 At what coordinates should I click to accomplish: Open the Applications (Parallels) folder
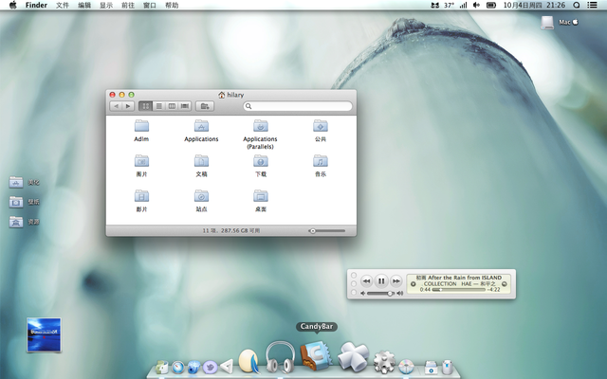click(x=260, y=126)
